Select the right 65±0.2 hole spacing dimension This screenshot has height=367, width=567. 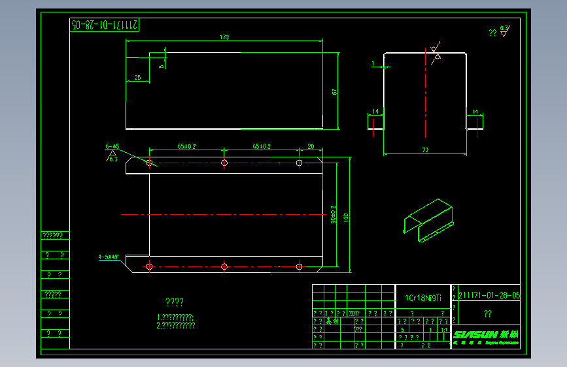point(262,146)
